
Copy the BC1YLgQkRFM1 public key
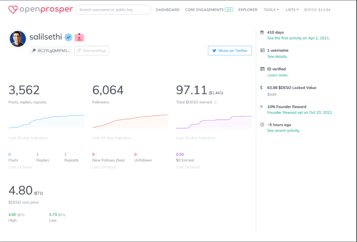pos(51,51)
